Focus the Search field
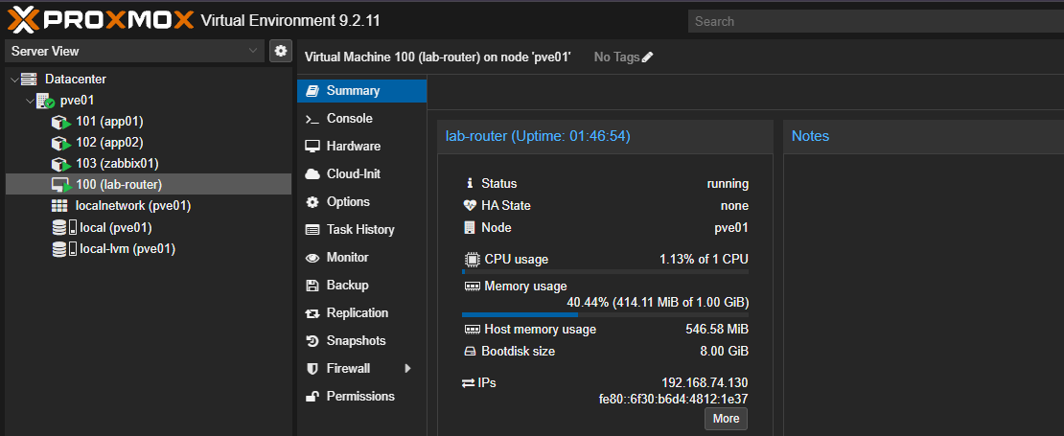 click(x=875, y=21)
